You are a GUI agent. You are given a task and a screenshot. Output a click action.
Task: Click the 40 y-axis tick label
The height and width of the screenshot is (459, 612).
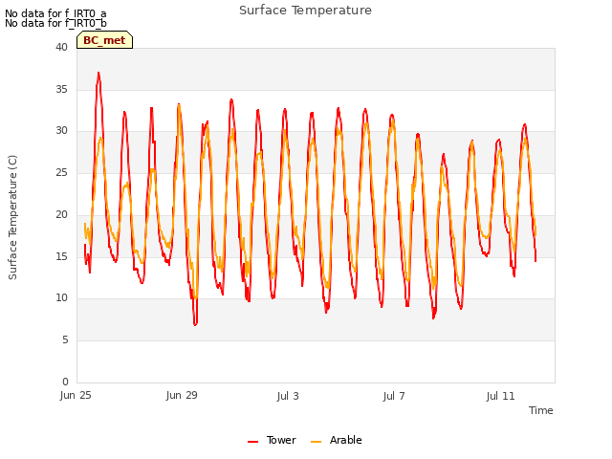coord(61,47)
